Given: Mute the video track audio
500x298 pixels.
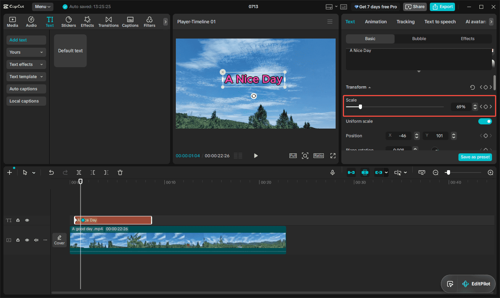Looking at the screenshot, I should coord(36,240).
